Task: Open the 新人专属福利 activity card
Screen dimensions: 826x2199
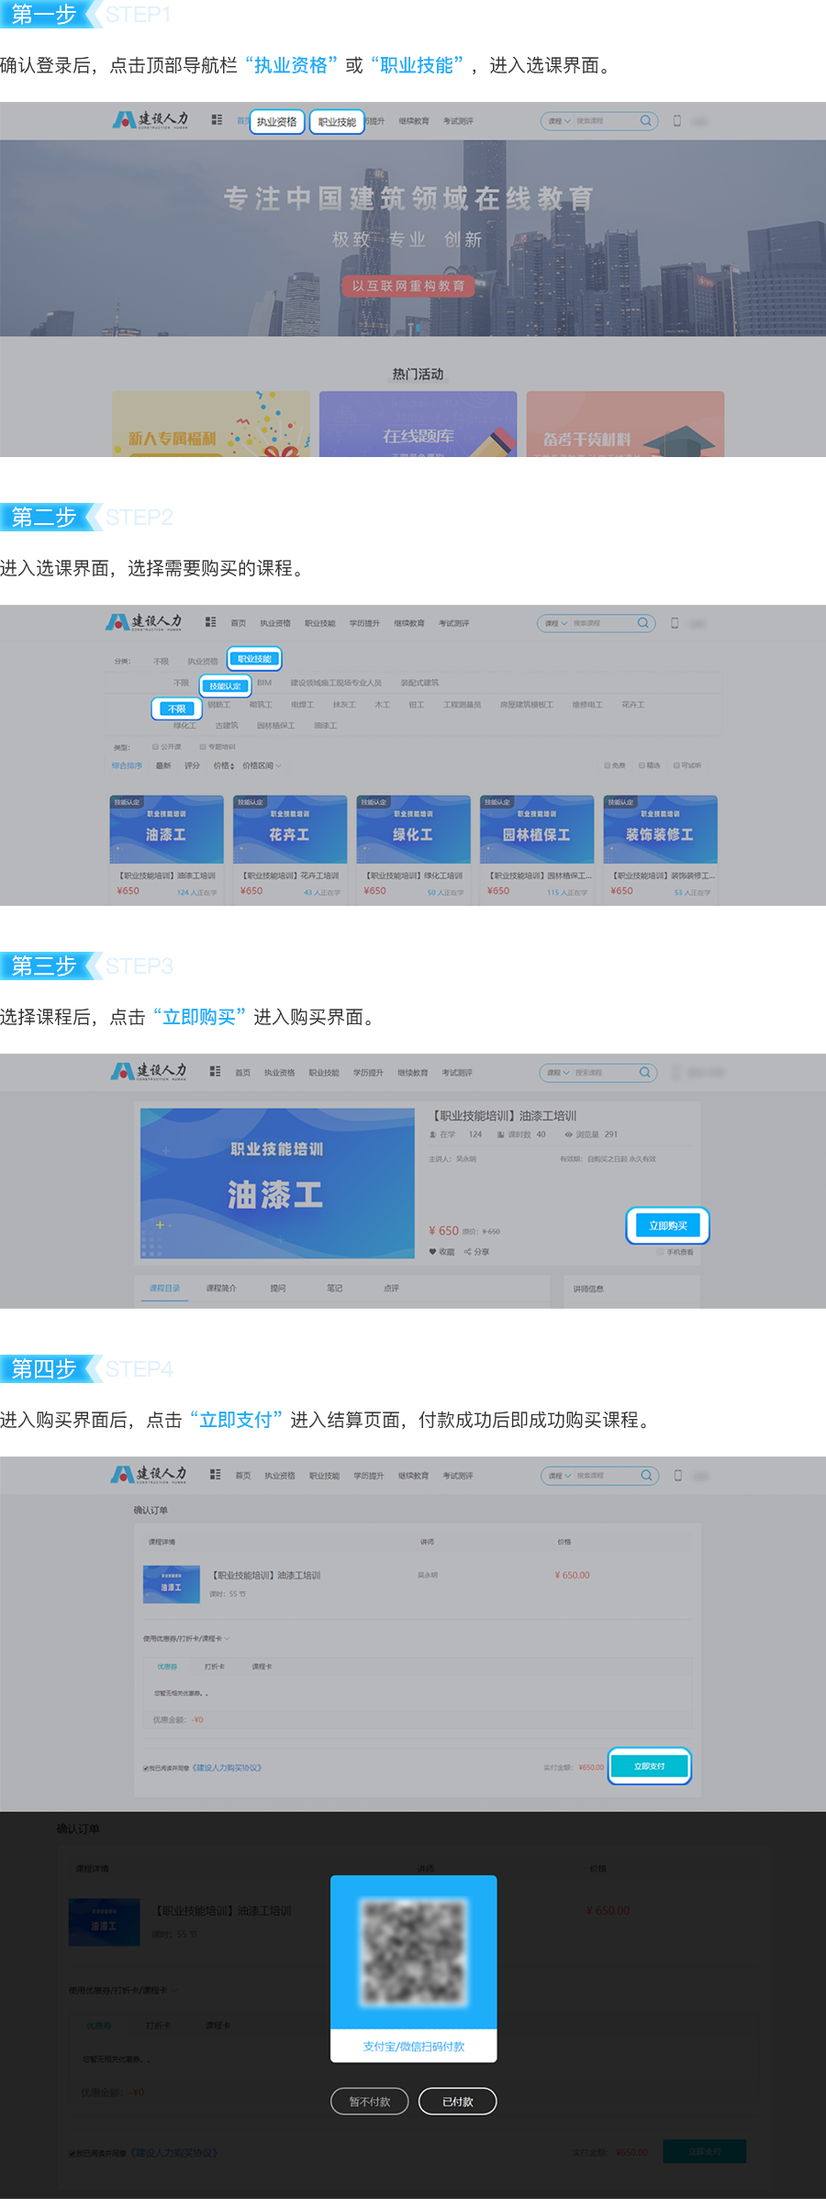Action: tap(211, 424)
